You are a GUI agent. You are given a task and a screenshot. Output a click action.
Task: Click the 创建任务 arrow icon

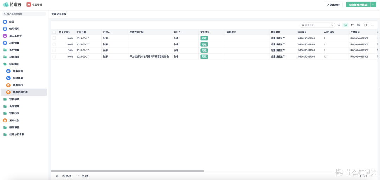[x=8, y=78]
